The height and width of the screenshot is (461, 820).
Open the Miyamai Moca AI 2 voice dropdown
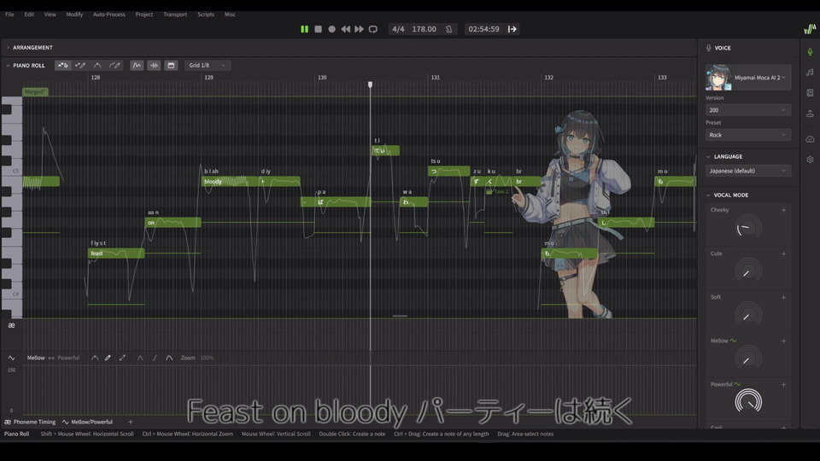[x=748, y=78]
